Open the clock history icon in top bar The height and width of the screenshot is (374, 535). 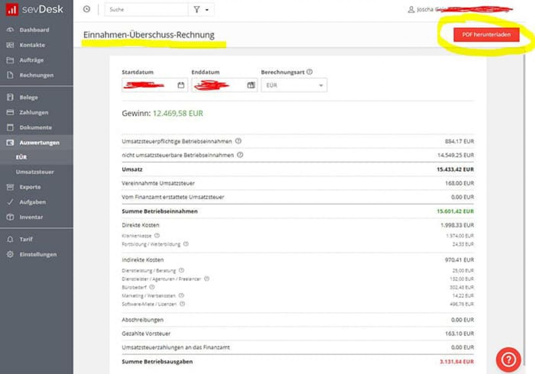(x=87, y=9)
